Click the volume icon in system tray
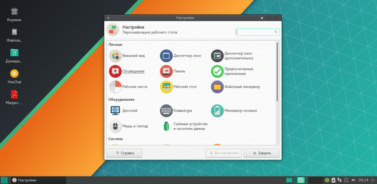 353,180
